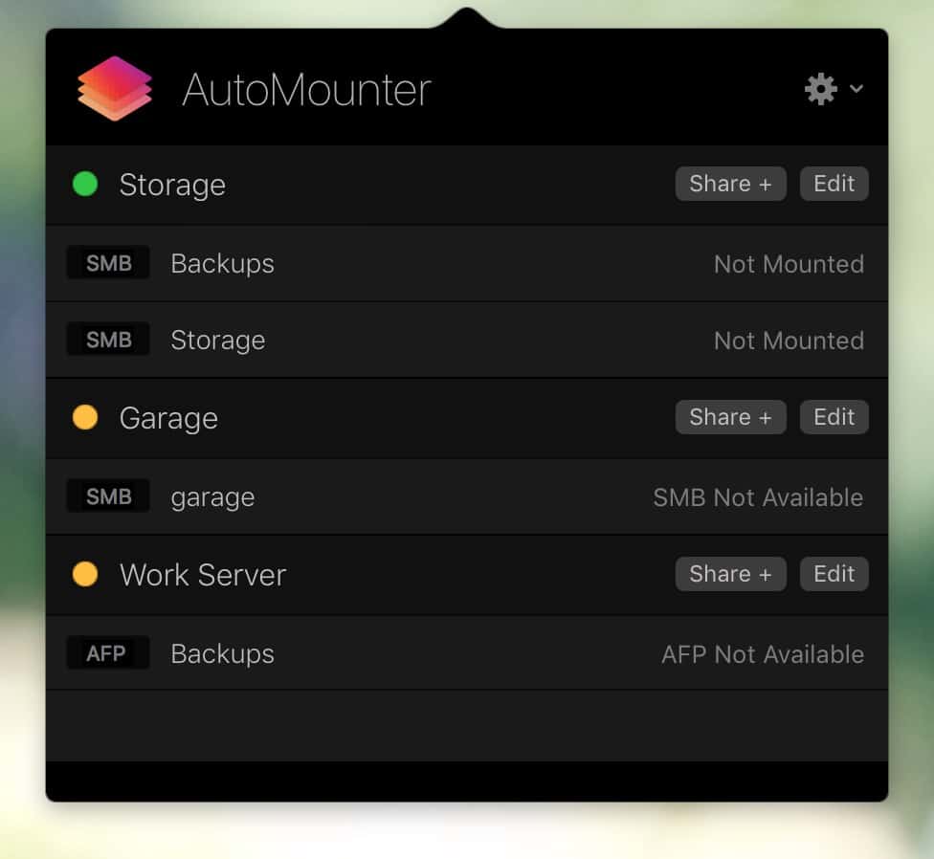Expand the chevron beside the gear
Viewport: 934px width, 859px height.
(x=856, y=89)
